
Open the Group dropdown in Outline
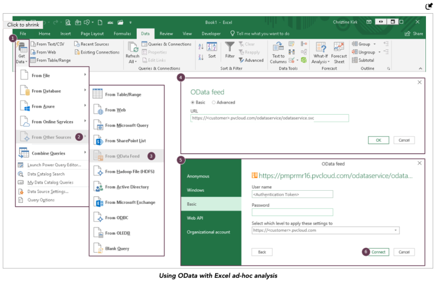(364, 44)
